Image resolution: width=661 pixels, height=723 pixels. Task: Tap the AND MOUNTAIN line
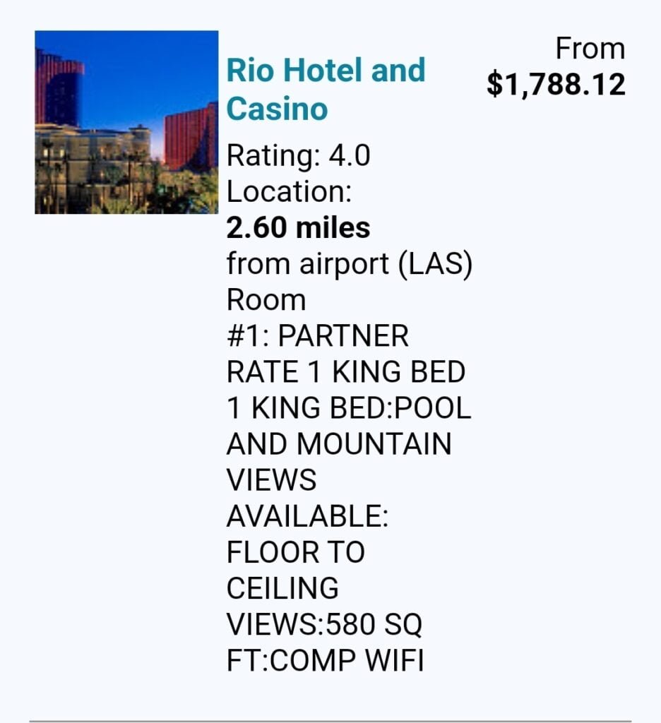pos(339,444)
